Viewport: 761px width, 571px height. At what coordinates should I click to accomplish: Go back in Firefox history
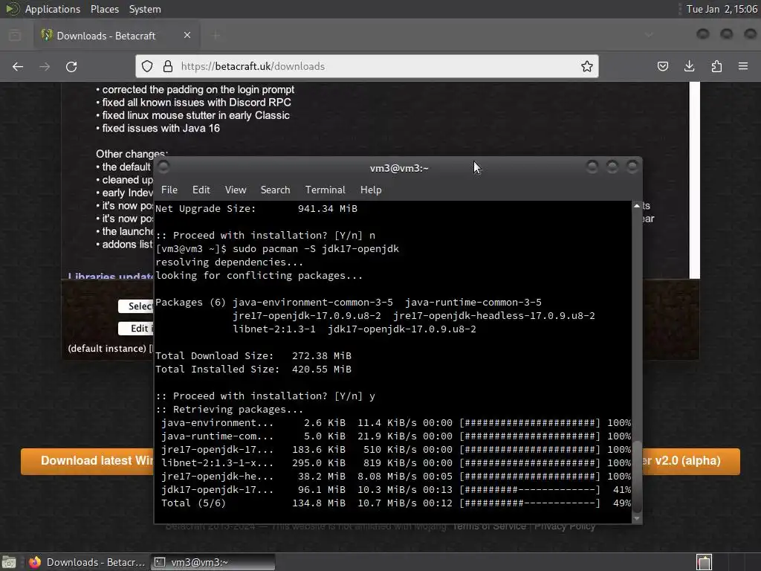click(18, 66)
